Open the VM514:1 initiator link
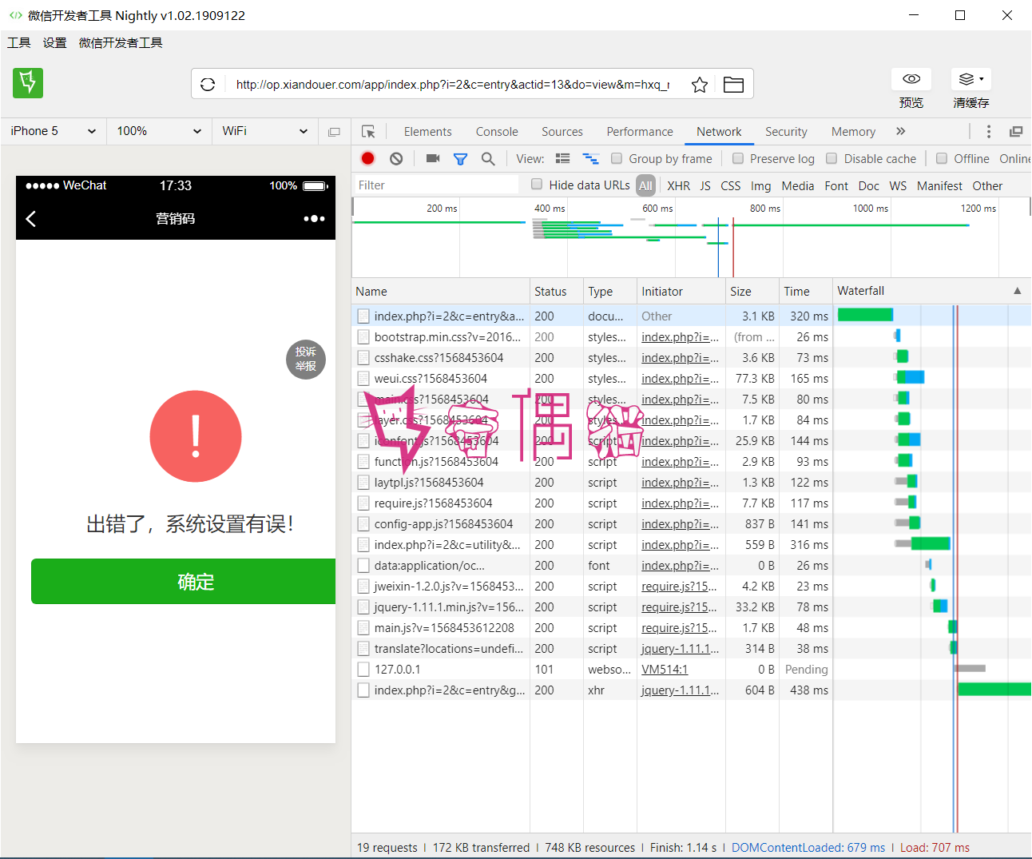1032x859 pixels. click(665, 670)
